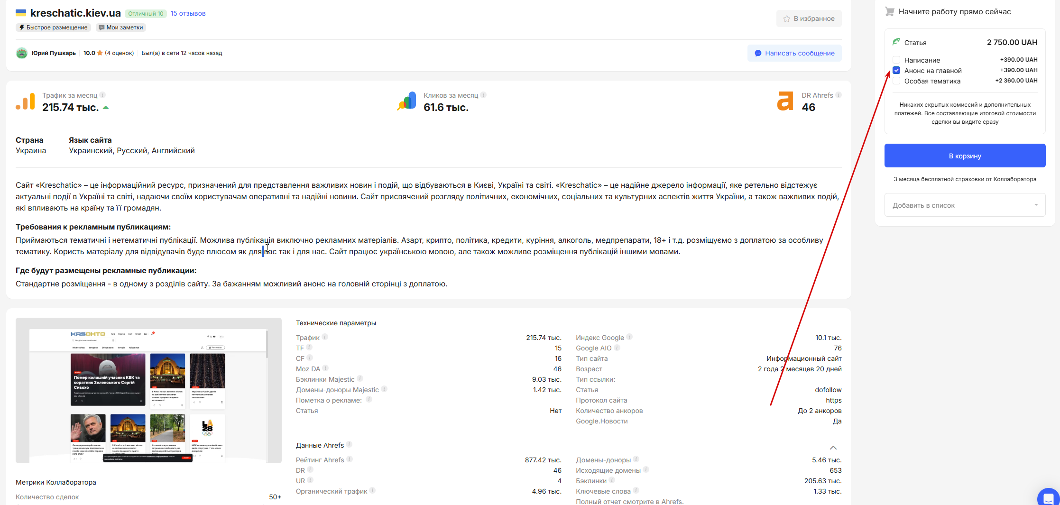Click the Язык сайта heading
This screenshot has width=1060, height=505.
pyautogui.click(x=90, y=140)
